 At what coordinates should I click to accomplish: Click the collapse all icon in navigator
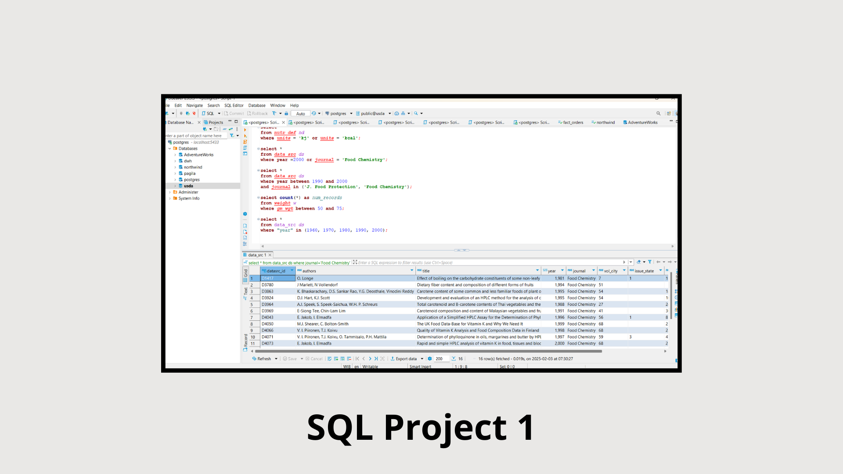tap(224, 129)
